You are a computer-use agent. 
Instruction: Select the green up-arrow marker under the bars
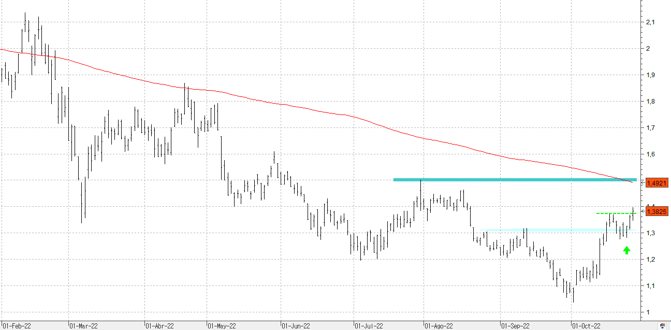[626, 251]
